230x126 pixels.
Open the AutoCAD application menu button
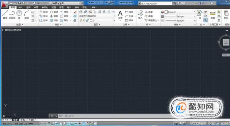click(x=4, y=5)
